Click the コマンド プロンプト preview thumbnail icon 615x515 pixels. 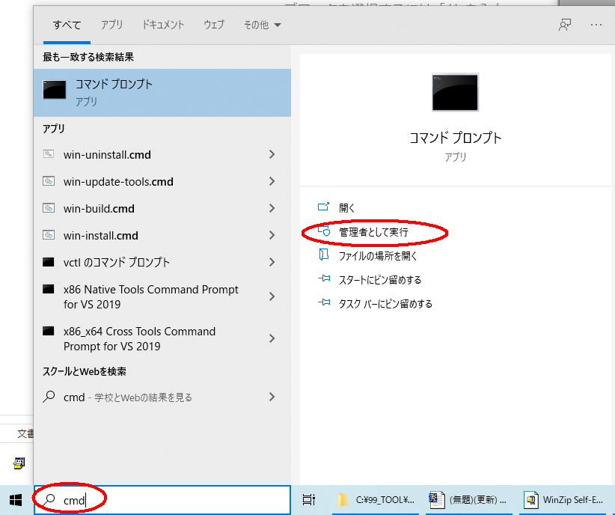coord(455,92)
